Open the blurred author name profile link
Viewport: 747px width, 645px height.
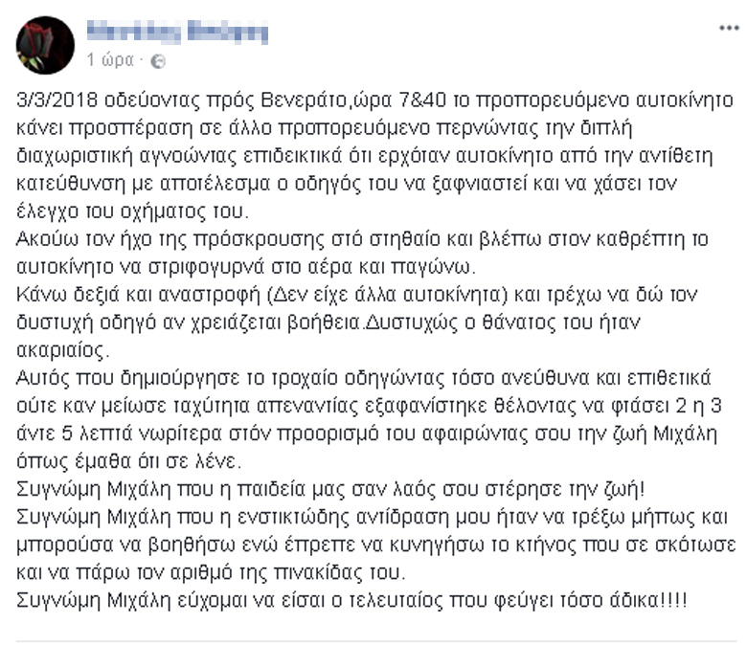click(177, 32)
